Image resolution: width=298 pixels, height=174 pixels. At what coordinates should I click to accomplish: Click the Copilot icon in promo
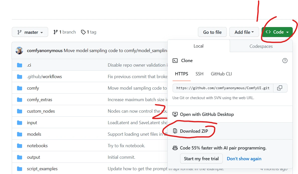pyautogui.click(x=175, y=148)
